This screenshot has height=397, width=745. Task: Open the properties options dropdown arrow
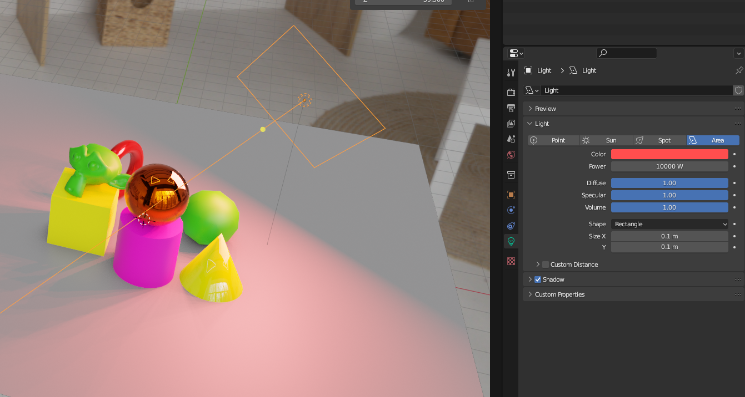pos(739,53)
